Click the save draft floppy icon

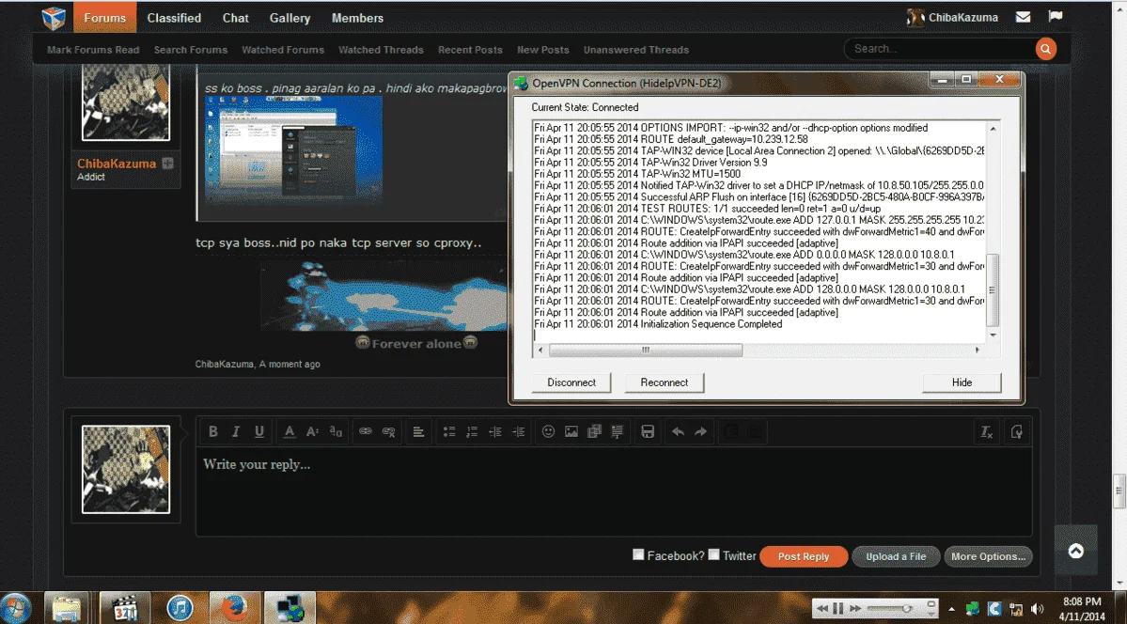point(648,431)
